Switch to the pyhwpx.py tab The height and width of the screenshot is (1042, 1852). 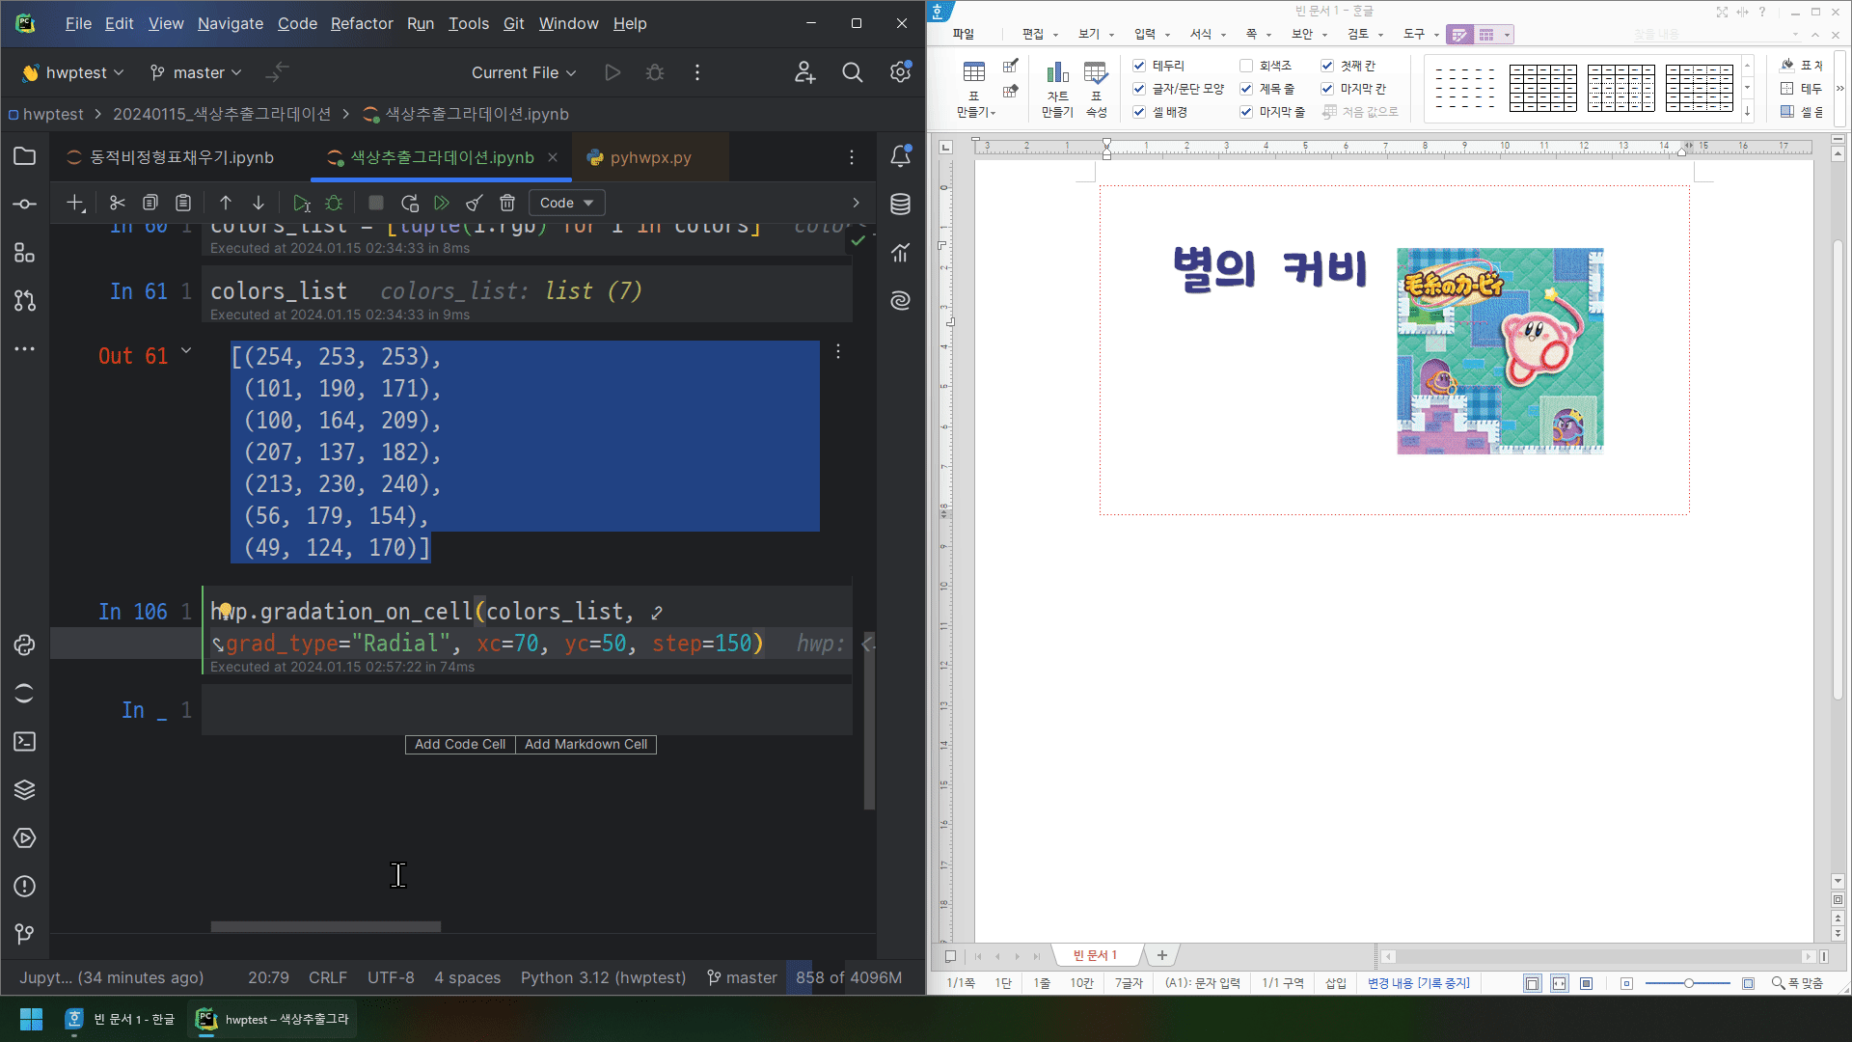(x=649, y=157)
